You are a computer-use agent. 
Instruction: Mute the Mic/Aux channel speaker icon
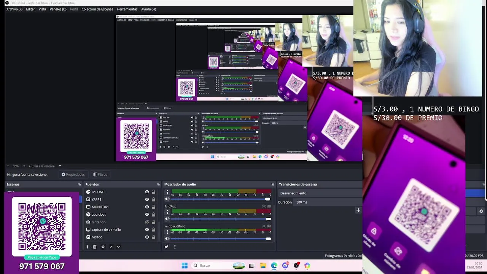click(x=167, y=219)
